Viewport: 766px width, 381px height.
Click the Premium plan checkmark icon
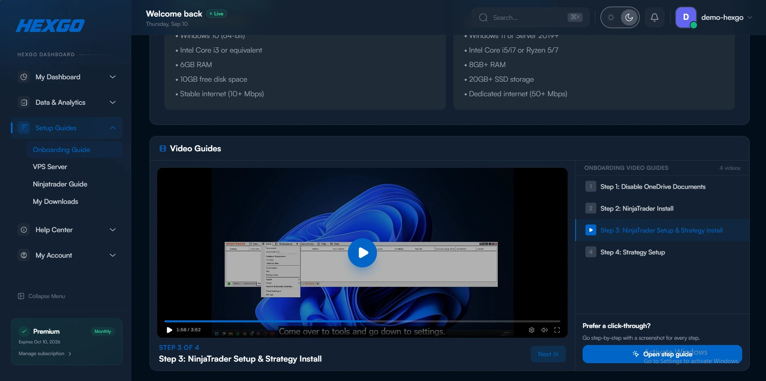pyautogui.click(x=24, y=331)
